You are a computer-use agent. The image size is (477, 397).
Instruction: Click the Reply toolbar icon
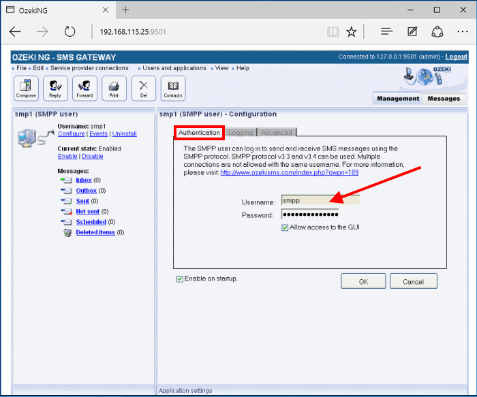pyautogui.click(x=55, y=88)
